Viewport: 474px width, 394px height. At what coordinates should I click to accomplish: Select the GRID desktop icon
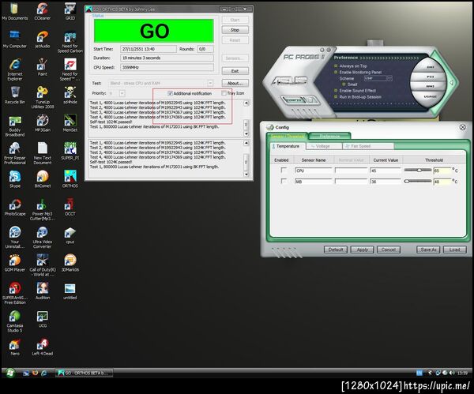tap(70, 11)
